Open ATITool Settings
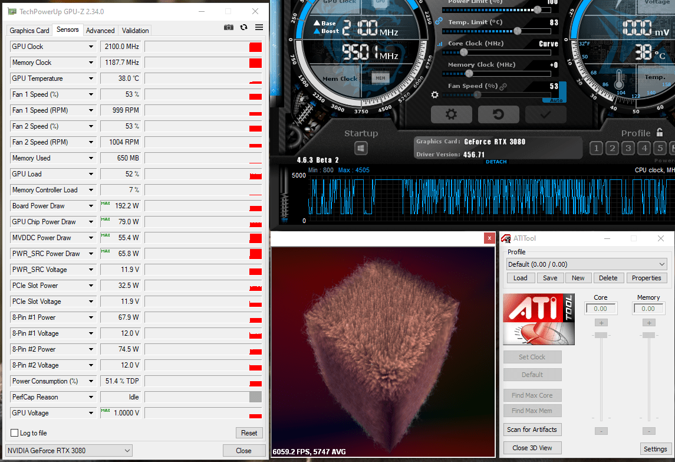Viewport: 675px width, 462px height. pyautogui.click(x=655, y=448)
